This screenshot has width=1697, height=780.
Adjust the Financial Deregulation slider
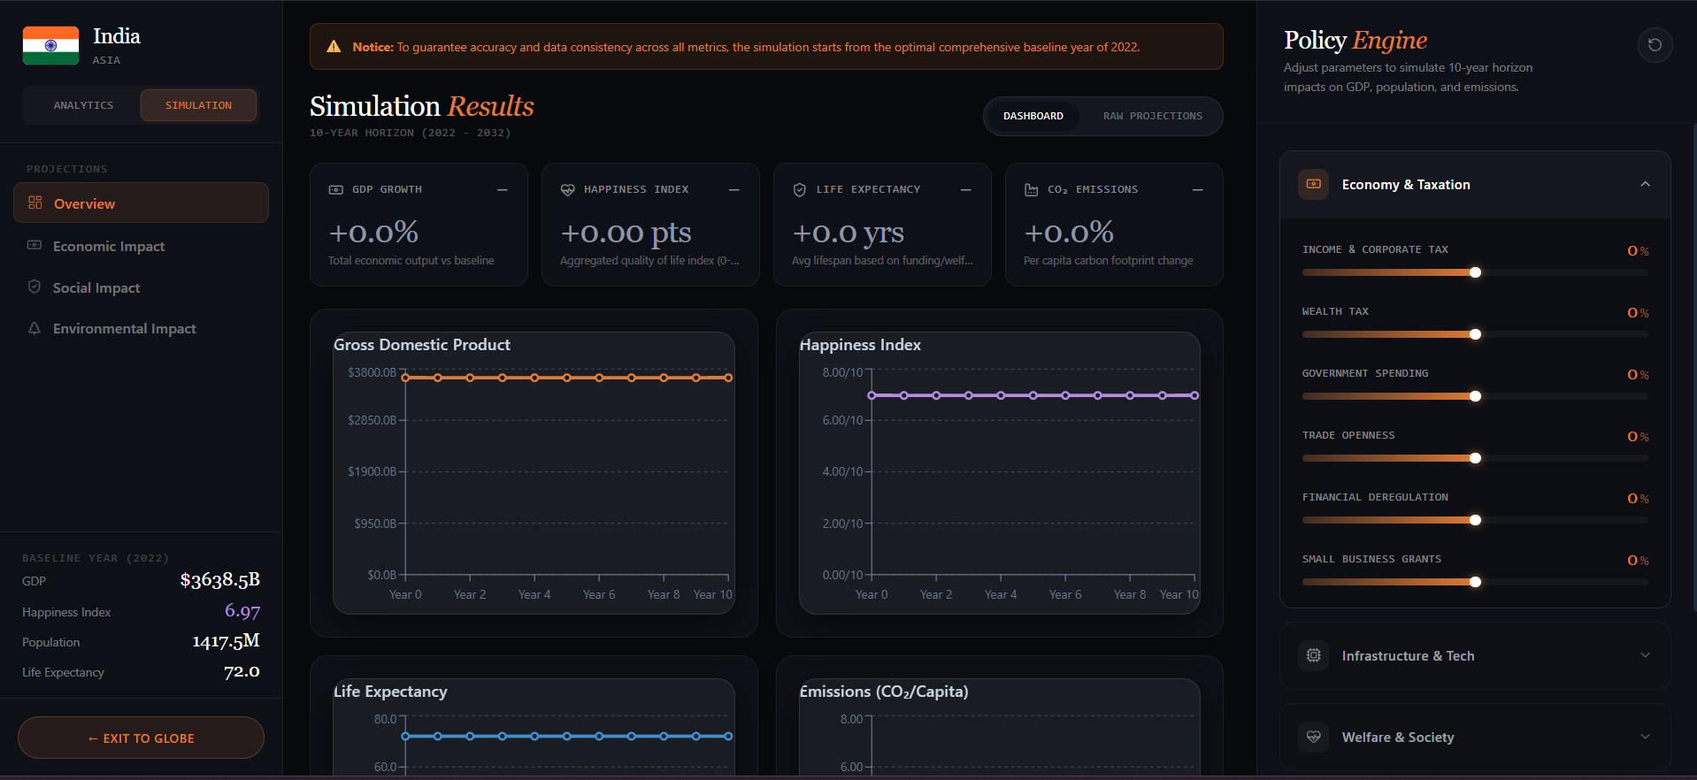(x=1475, y=520)
